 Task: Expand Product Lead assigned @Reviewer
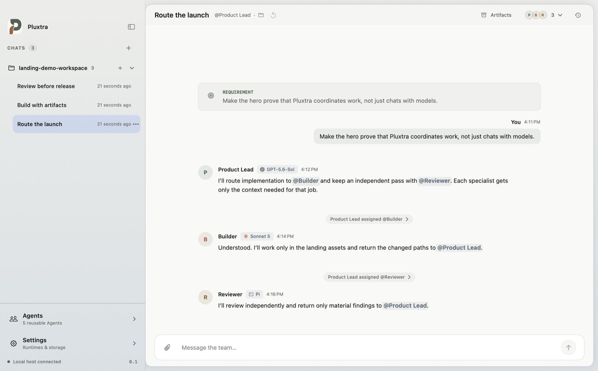[369, 277]
